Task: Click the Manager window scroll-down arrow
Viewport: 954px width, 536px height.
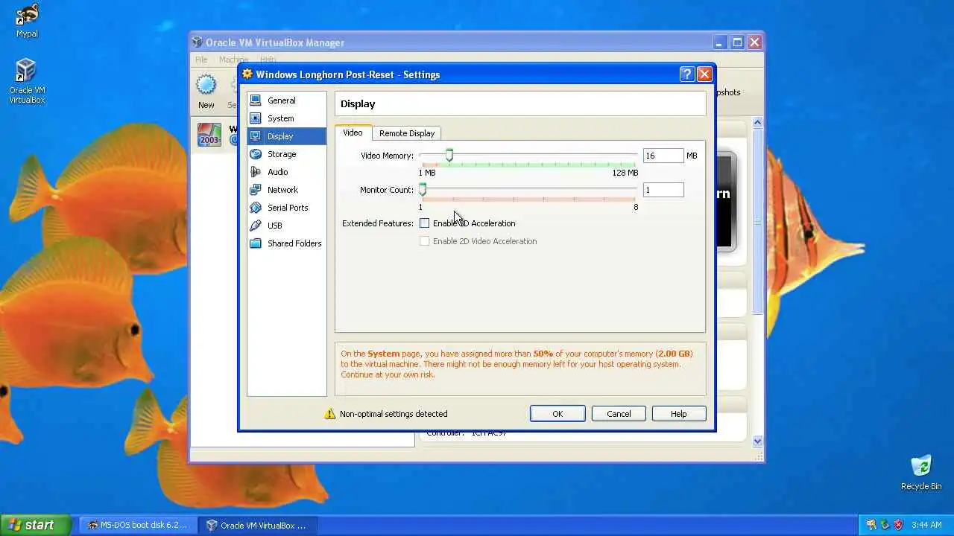Action: 757,441
